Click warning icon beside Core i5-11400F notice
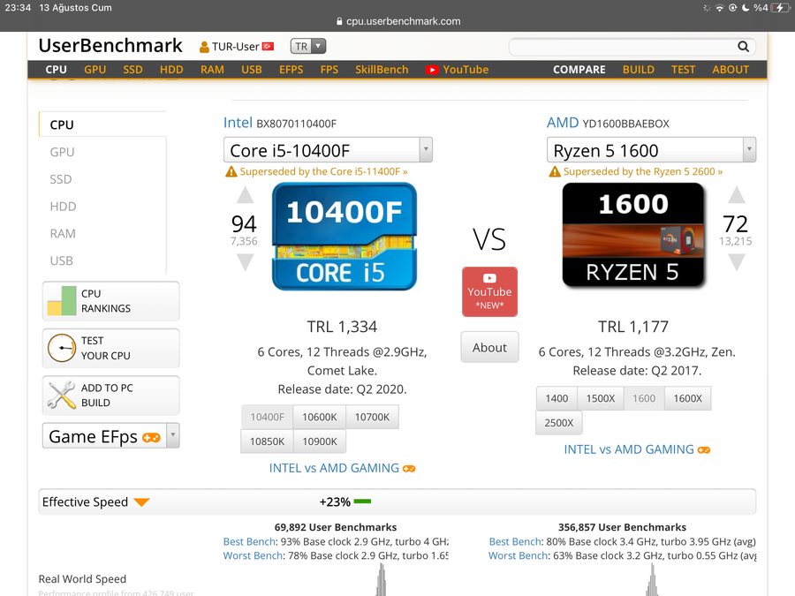The width and height of the screenshot is (795, 596). [231, 172]
